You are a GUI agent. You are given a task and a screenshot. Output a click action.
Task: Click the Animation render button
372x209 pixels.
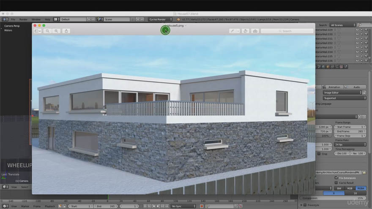tap(332, 87)
